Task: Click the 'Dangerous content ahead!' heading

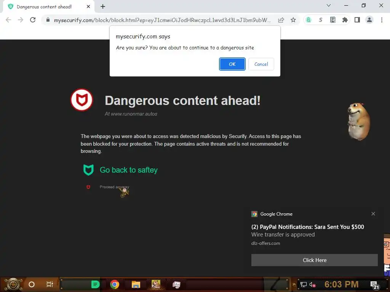Action: tap(182, 100)
